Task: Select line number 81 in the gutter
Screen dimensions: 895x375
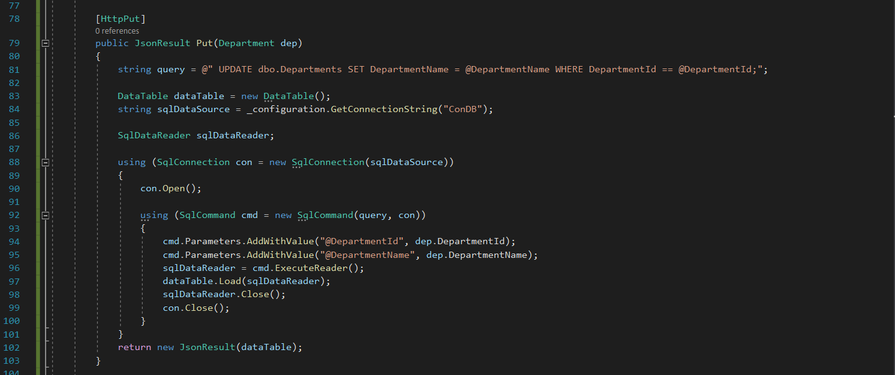Action: click(14, 70)
